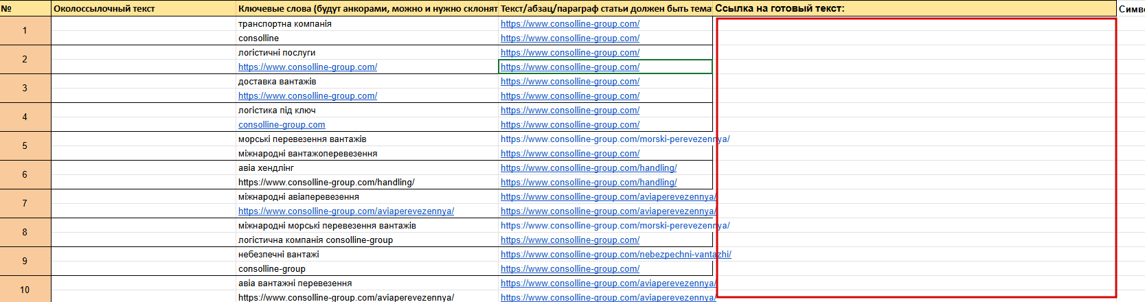Select 'морські перевезення вантажів' cell in row 5

[367, 139]
